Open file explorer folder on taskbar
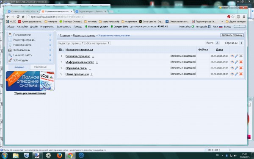Viewport: 254px width, 159px height. 16,156
